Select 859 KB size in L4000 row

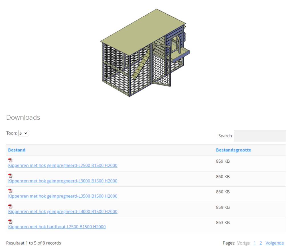pos(223,207)
